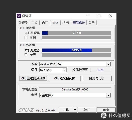Click the single-thread reference bar
Viewport: 132px width, 120px height.
tap(77, 38)
